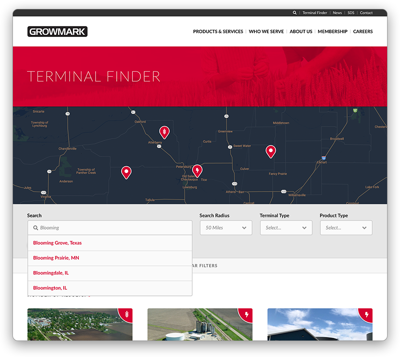
Task: Choose Bloomington, IL suggestion
Action: (110, 288)
